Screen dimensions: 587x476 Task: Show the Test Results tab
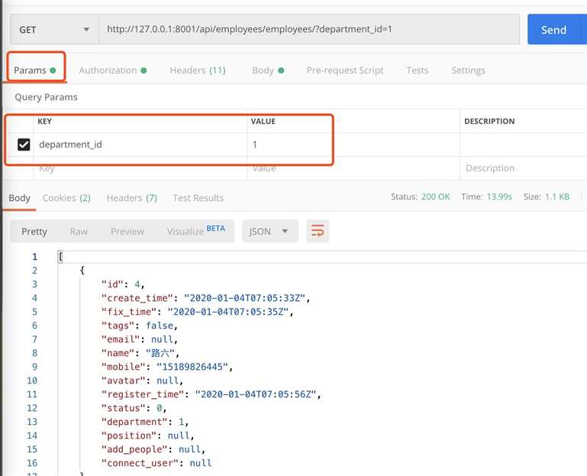(x=198, y=198)
